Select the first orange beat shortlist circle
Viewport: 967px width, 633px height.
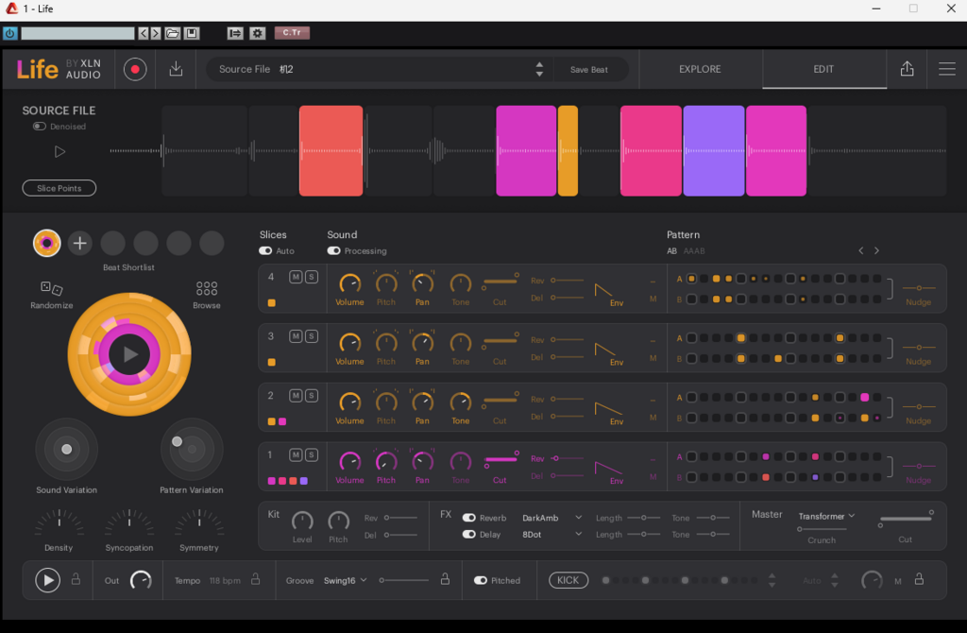pos(47,243)
